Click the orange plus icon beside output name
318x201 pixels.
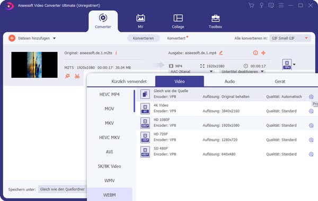(263, 53)
